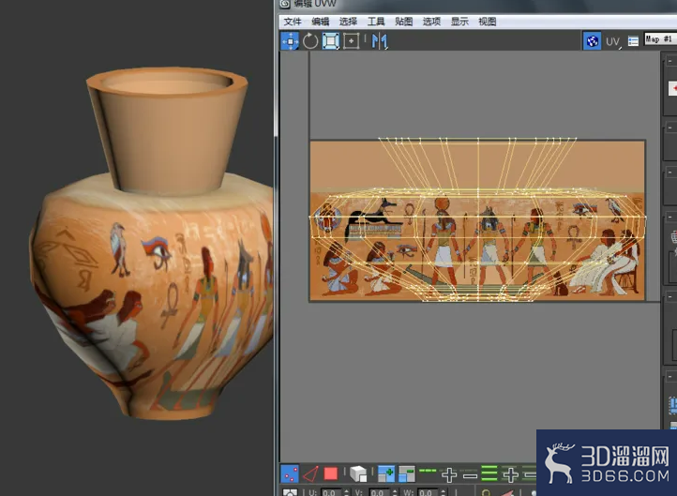The width and height of the screenshot is (677, 496).
Task: Click the Egyptian texture in UV editor
Action: tap(477, 220)
